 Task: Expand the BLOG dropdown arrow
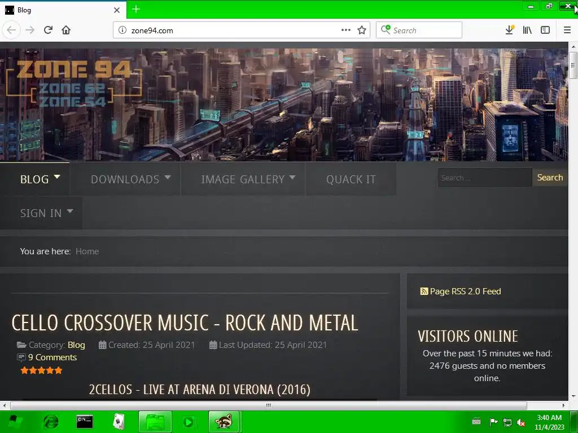tap(57, 177)
